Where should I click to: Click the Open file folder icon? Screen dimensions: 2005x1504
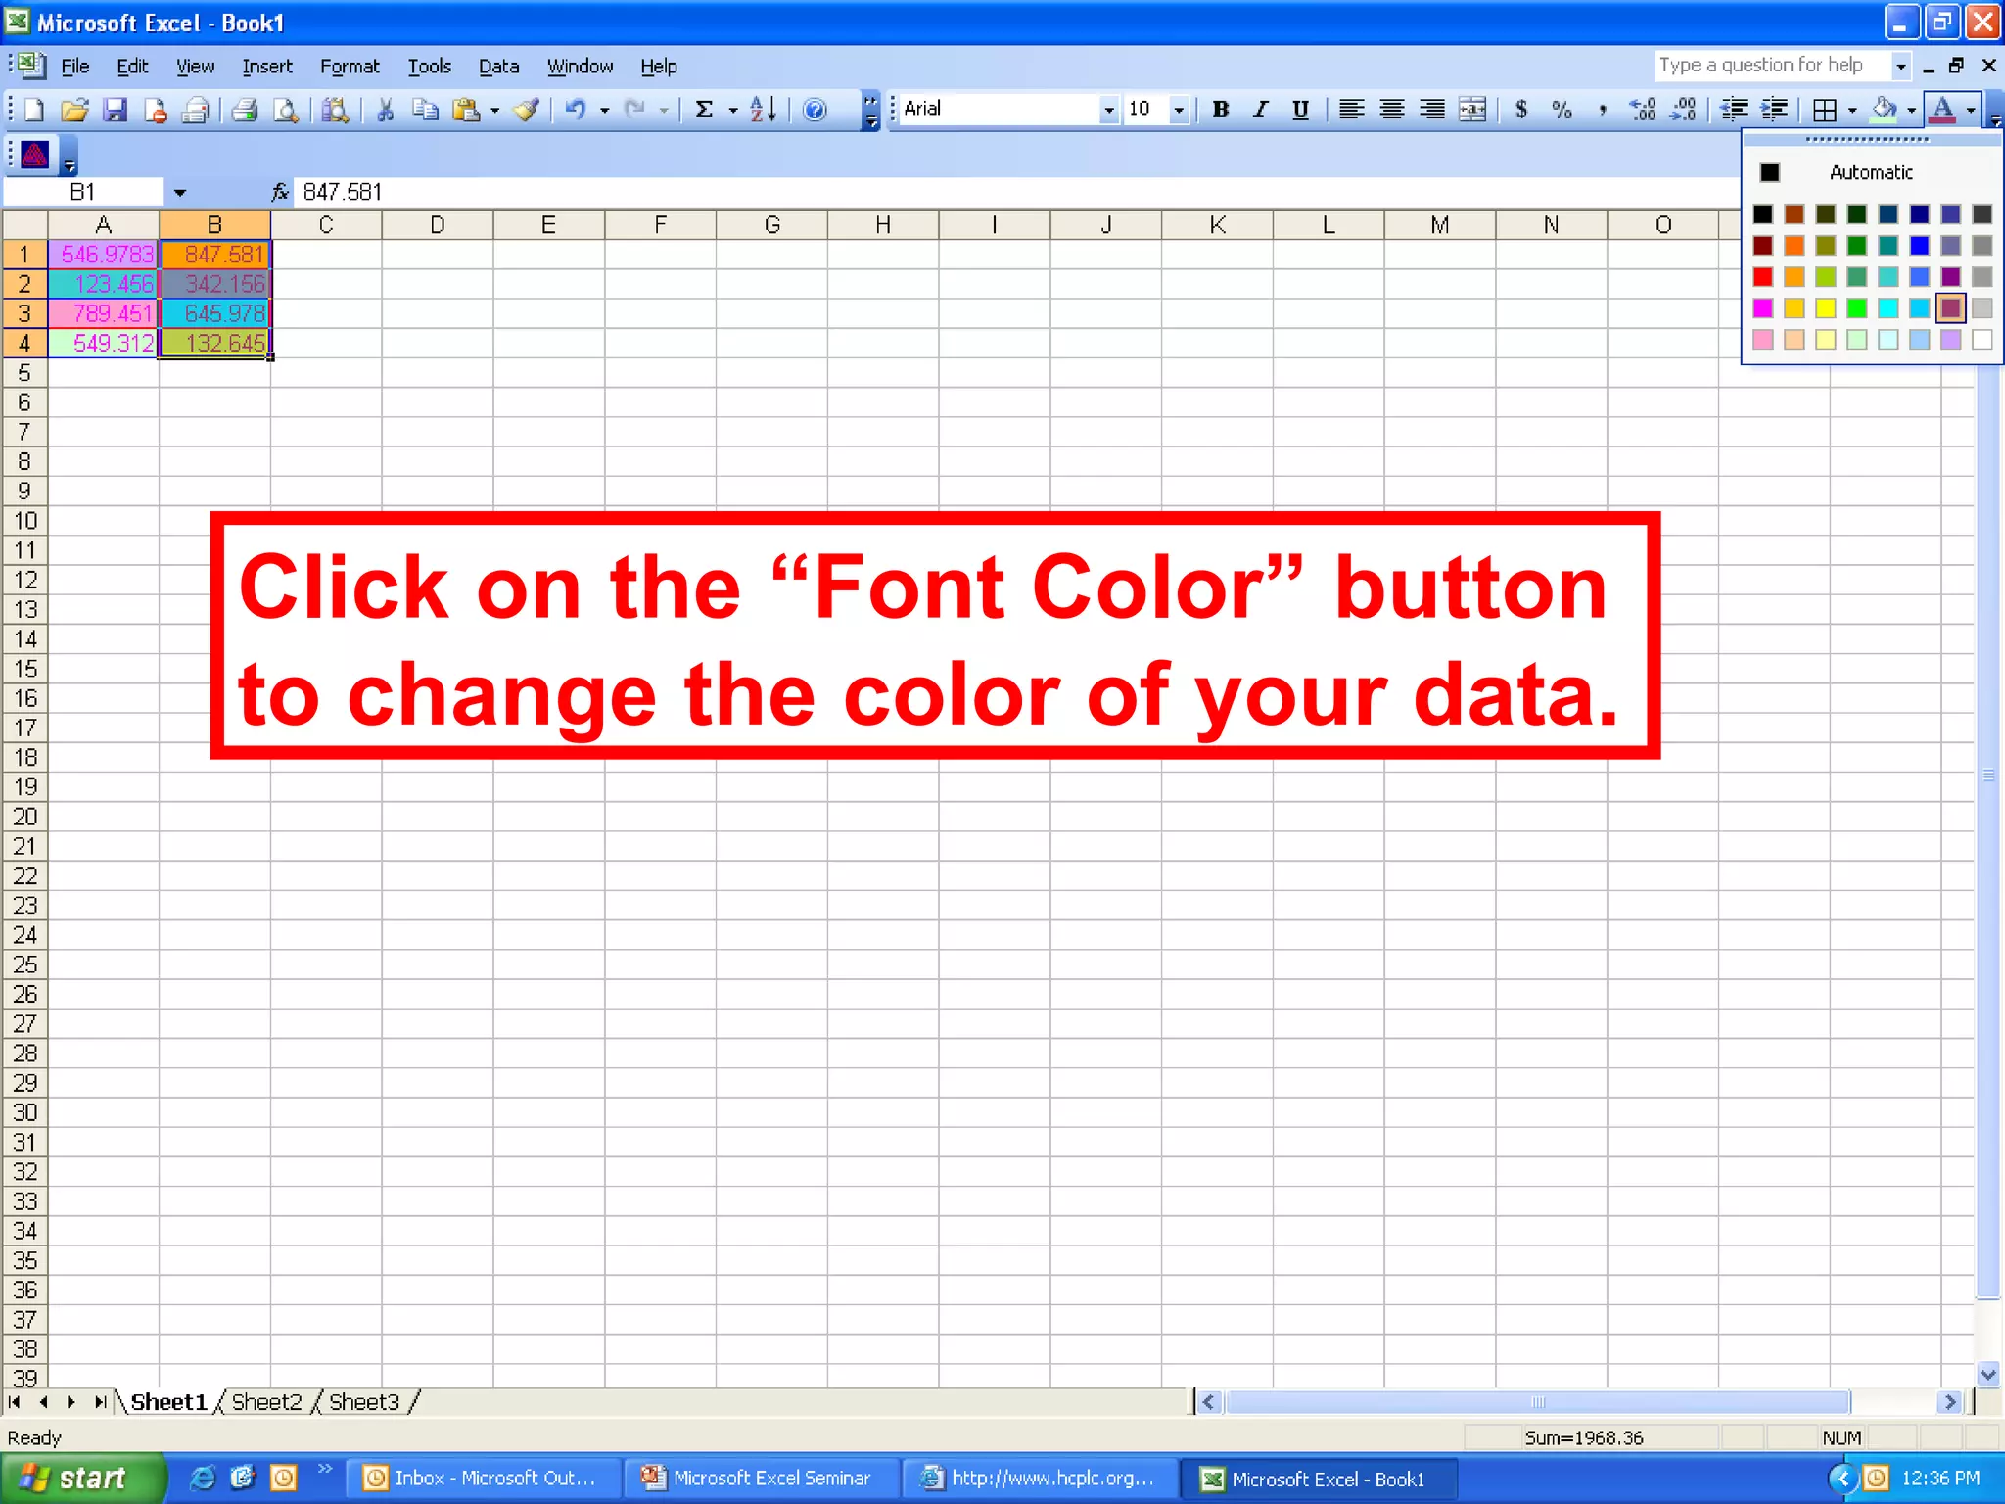pyautogui.click(x=74, y=110)
